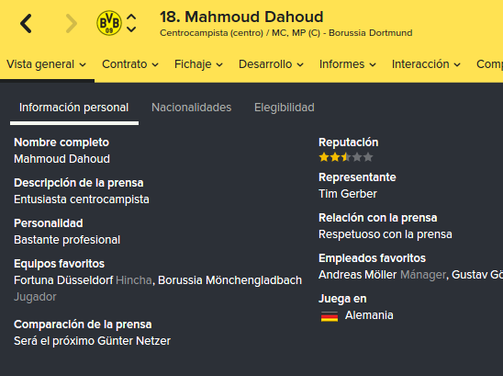
Task: Open the Fichaje dropdown menu
Action: (x=198, y=64)
